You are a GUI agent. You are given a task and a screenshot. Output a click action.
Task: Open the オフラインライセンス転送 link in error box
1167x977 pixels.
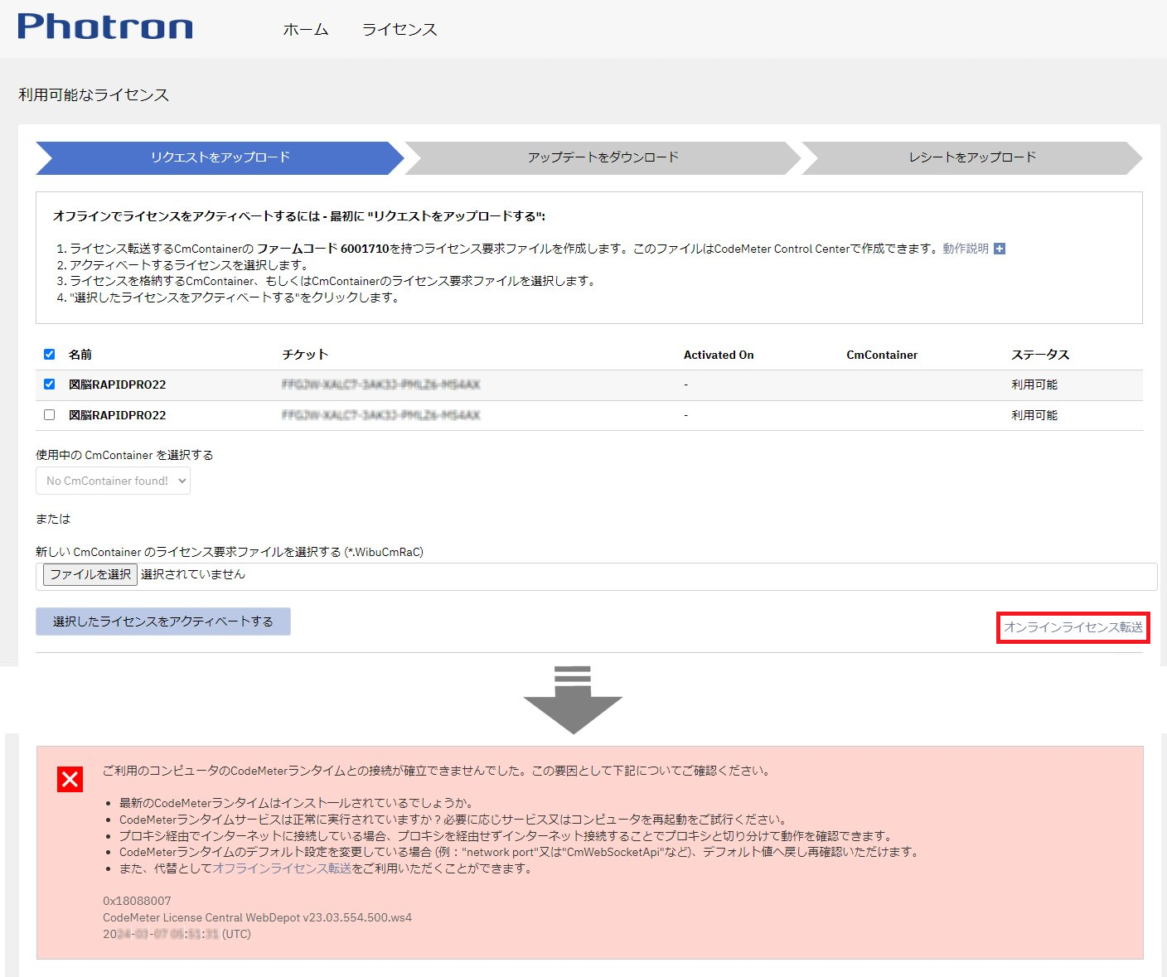pyautogui.click(x=283, y=868)
